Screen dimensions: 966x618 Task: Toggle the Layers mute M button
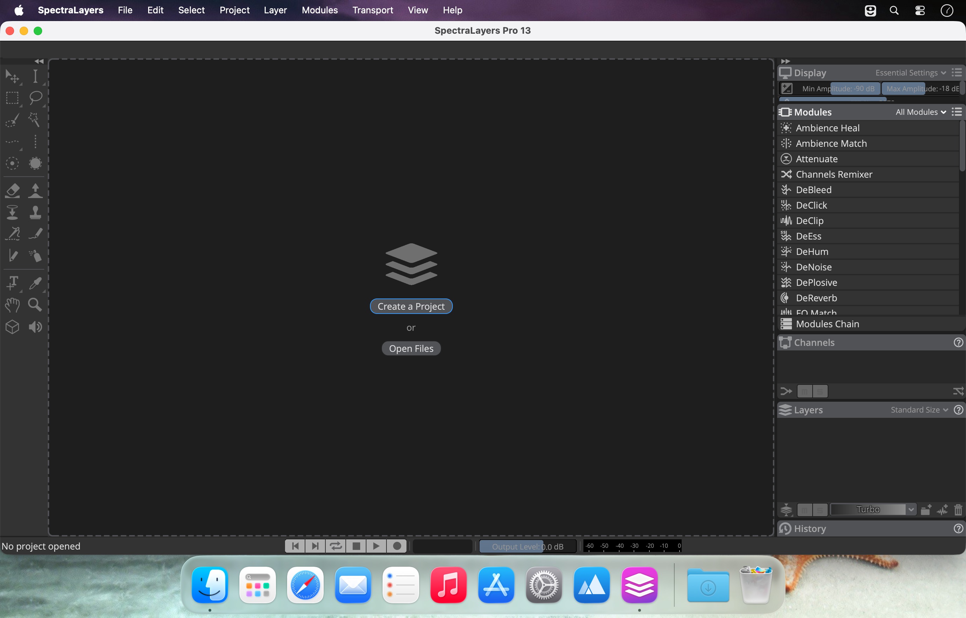coord(805,509)
